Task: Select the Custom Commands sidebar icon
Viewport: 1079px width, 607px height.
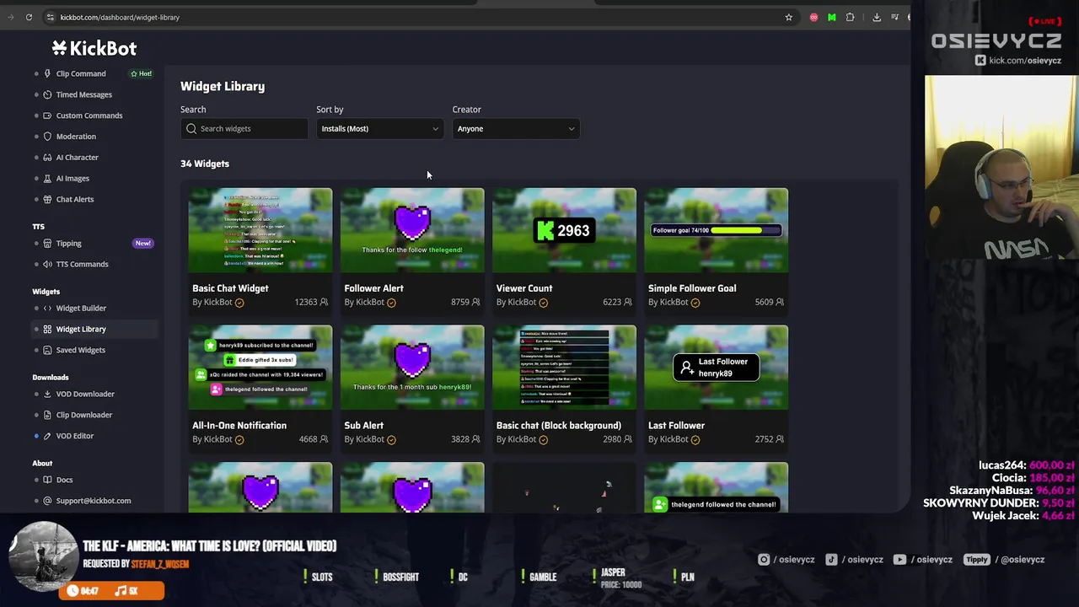Action: point(47,115)
